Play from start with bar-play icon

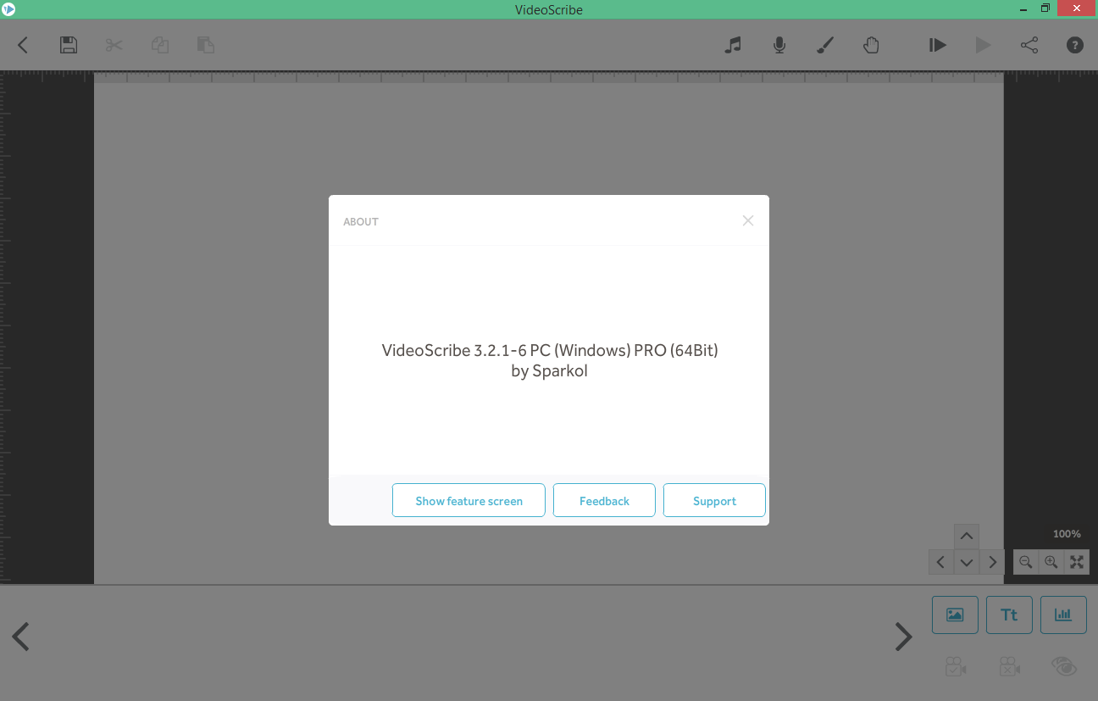click(937, 45)
